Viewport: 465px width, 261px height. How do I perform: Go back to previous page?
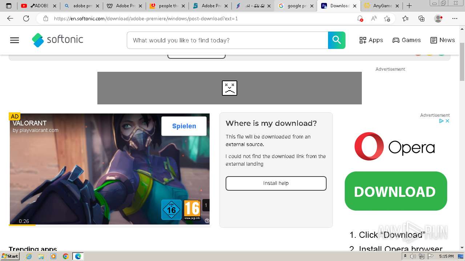(10, 18)
